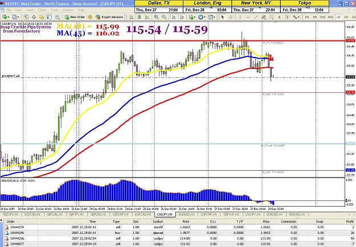Select the equidistant channel tool

pos(264,17)
